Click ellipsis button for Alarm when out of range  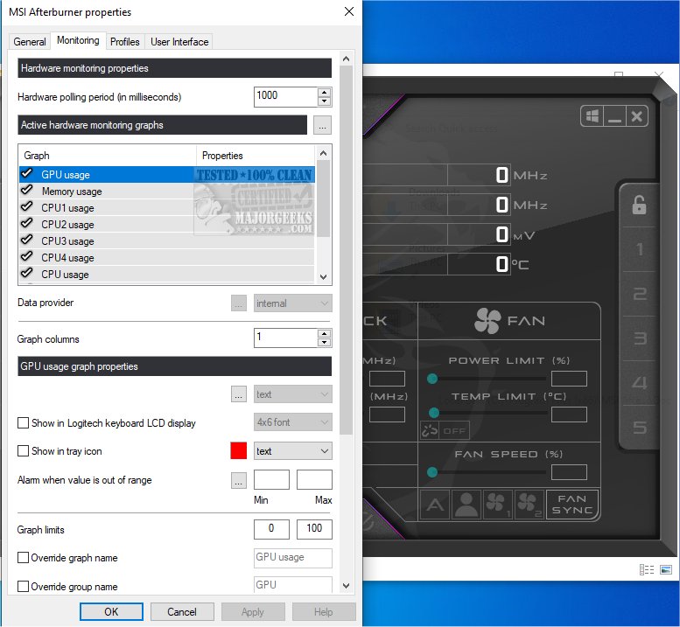pyautogui.click(x=239, y=480)
